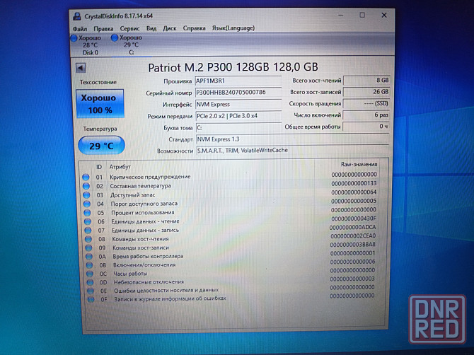The width and height of the screenshot is (474, 355).
Task: Click the power-on count value 6 раз
Action: (x=366, y=115)
